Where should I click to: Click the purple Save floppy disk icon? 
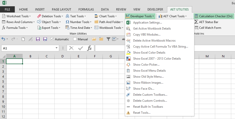pyautogui.click(x=38, y=39)
